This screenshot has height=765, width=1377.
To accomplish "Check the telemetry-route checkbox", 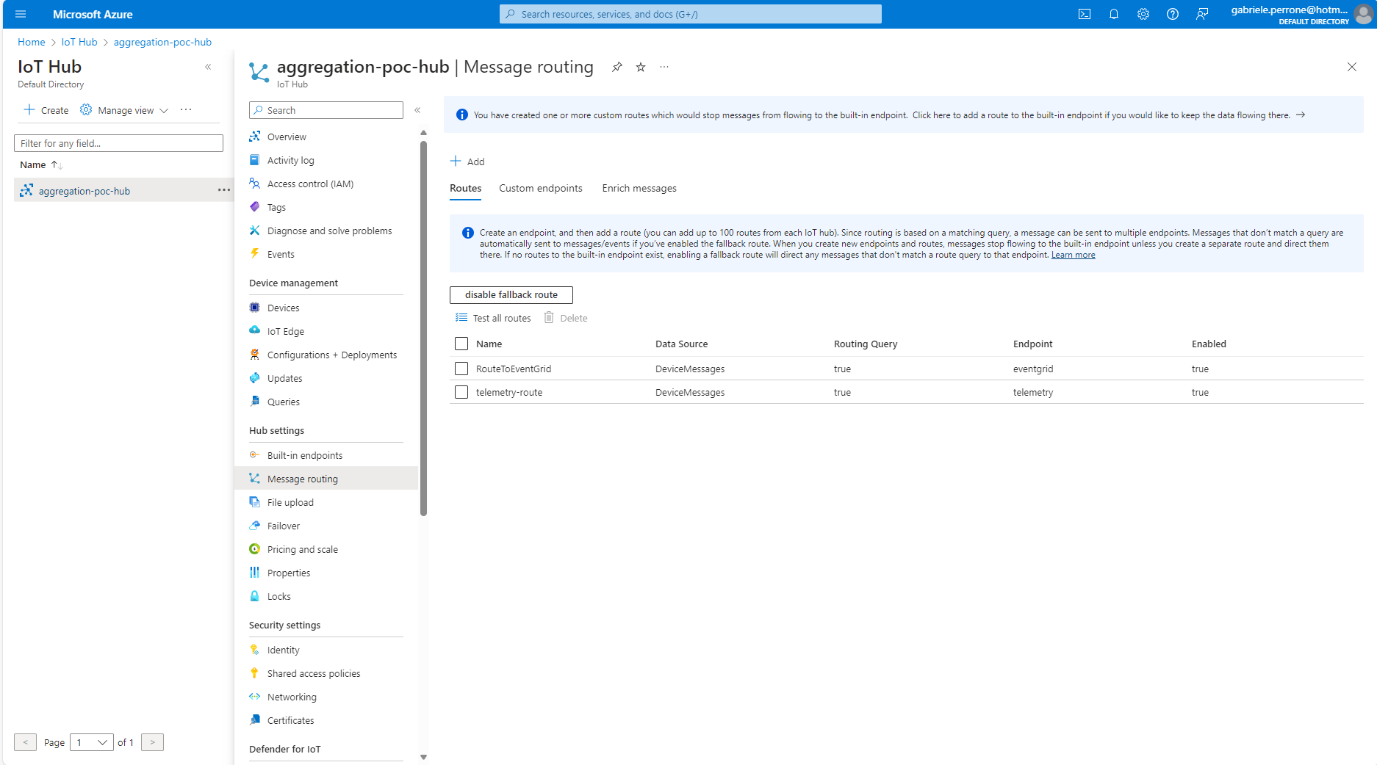I will (x=461, y=392).
